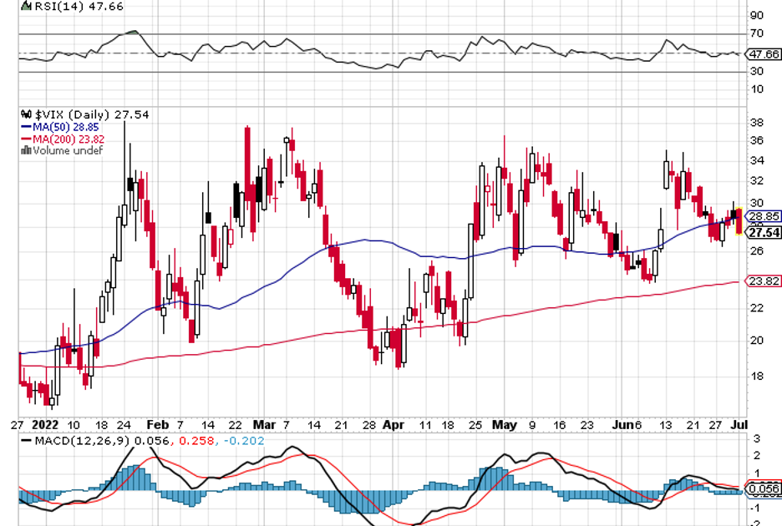Click the MA(50) 28.85 legend text
This screenshot has height=526, width=782.
(x=64, y=126)
